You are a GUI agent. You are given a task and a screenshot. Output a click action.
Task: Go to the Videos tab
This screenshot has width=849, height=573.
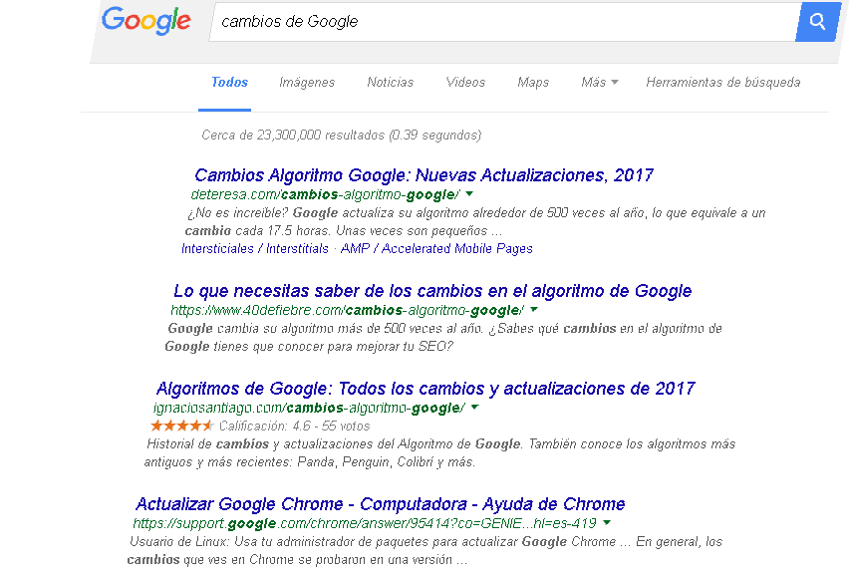pyautogui.click(x=465, y=83)
